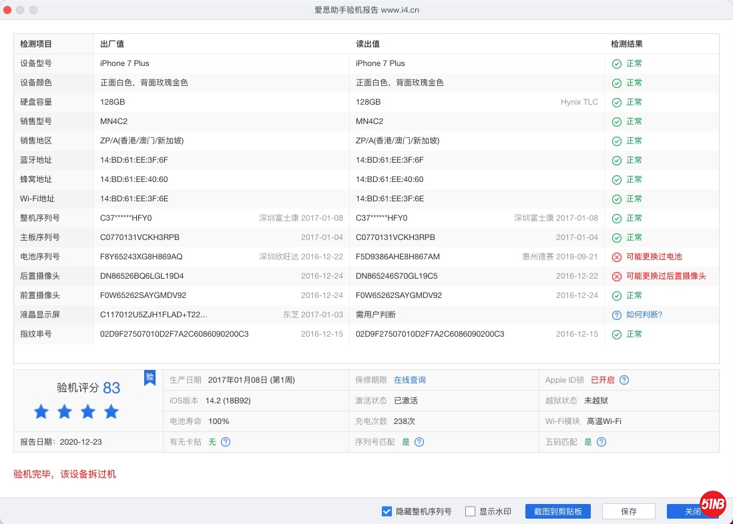Click the 出厂值 column header
733x524 pixels.
point(112,44)
